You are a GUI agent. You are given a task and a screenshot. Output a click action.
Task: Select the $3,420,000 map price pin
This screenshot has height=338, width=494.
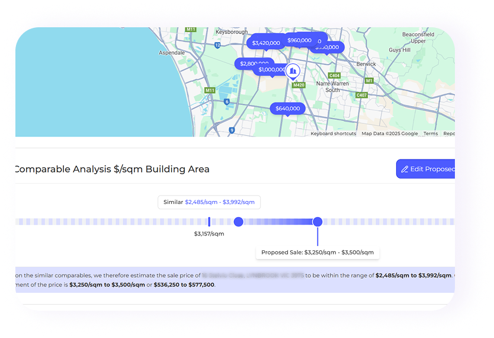coord(266,43)
